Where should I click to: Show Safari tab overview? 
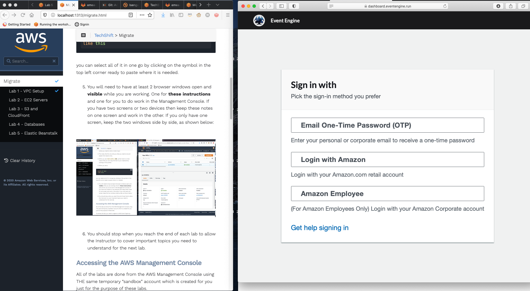523,6
